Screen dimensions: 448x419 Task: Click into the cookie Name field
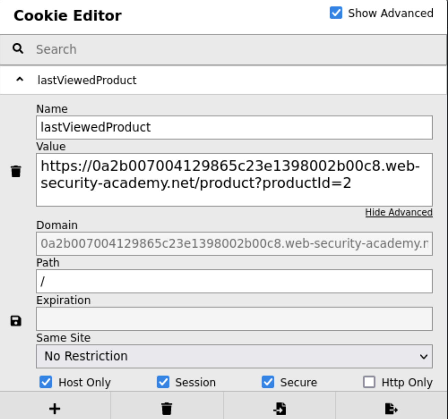pos(234,127)
